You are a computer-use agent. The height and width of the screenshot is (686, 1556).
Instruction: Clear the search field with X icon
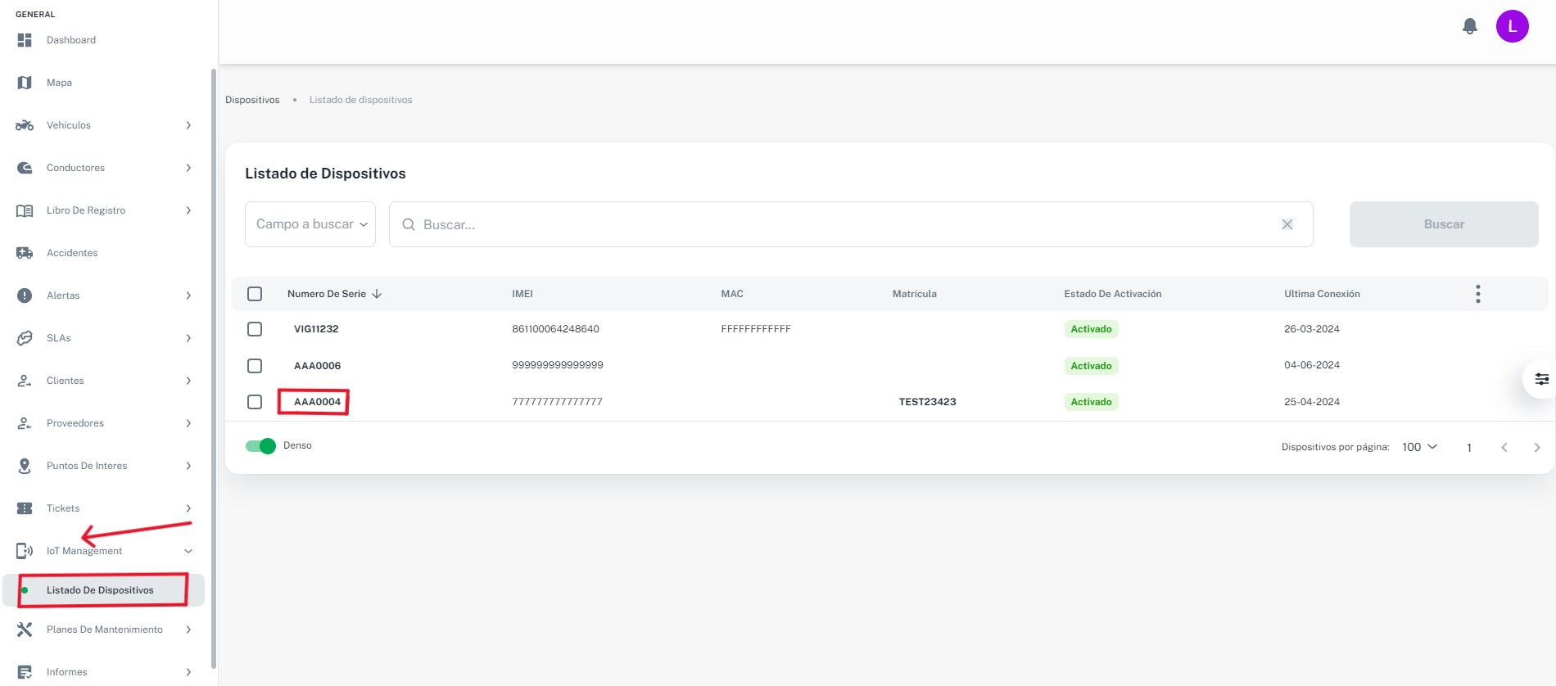[1287, 224]
